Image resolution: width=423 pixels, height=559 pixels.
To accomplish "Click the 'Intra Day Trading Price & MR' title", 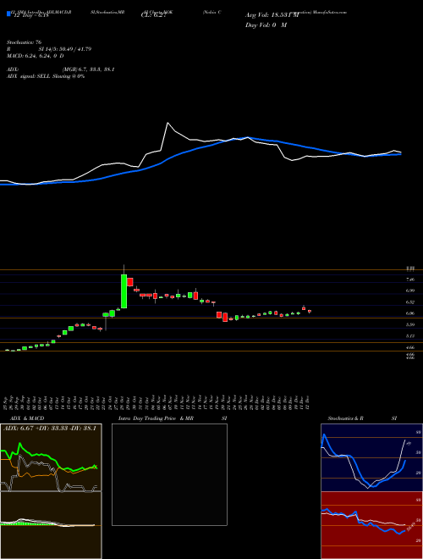I will 156,418.
